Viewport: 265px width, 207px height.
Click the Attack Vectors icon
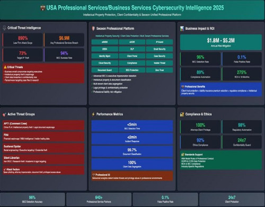point(5,169)
